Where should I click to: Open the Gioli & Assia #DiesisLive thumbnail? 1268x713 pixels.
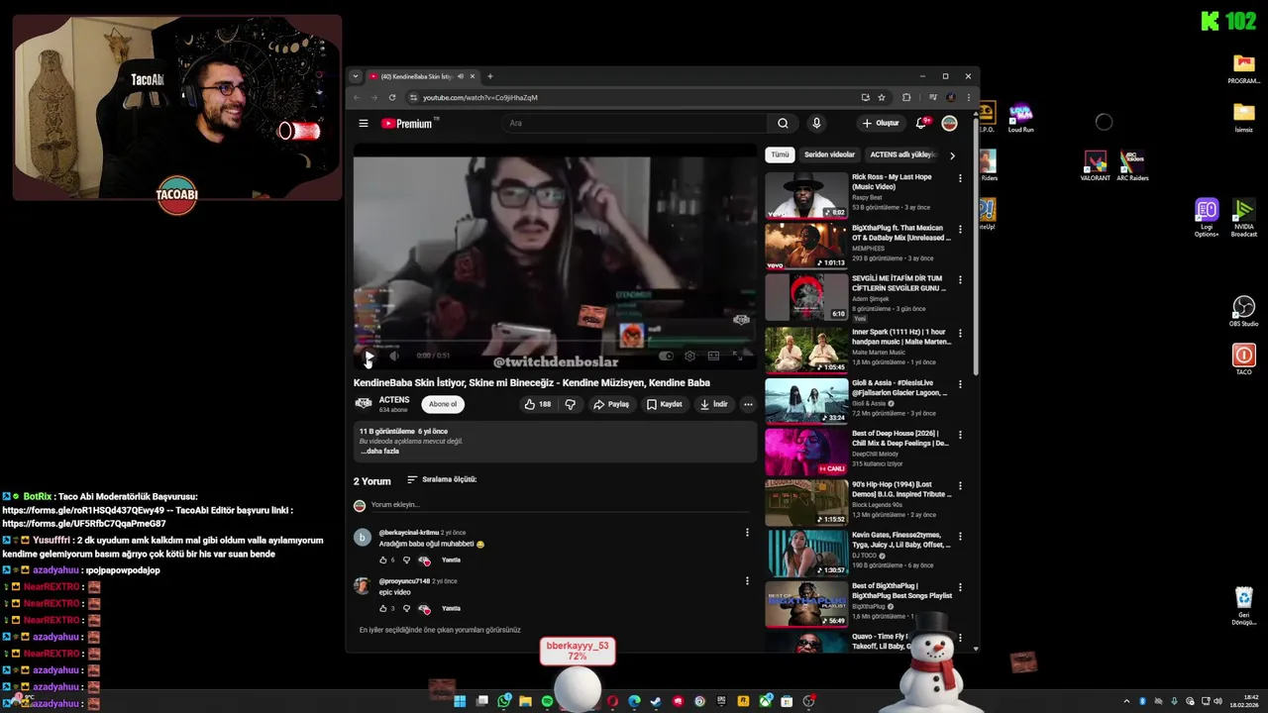[x=806, y=401]
